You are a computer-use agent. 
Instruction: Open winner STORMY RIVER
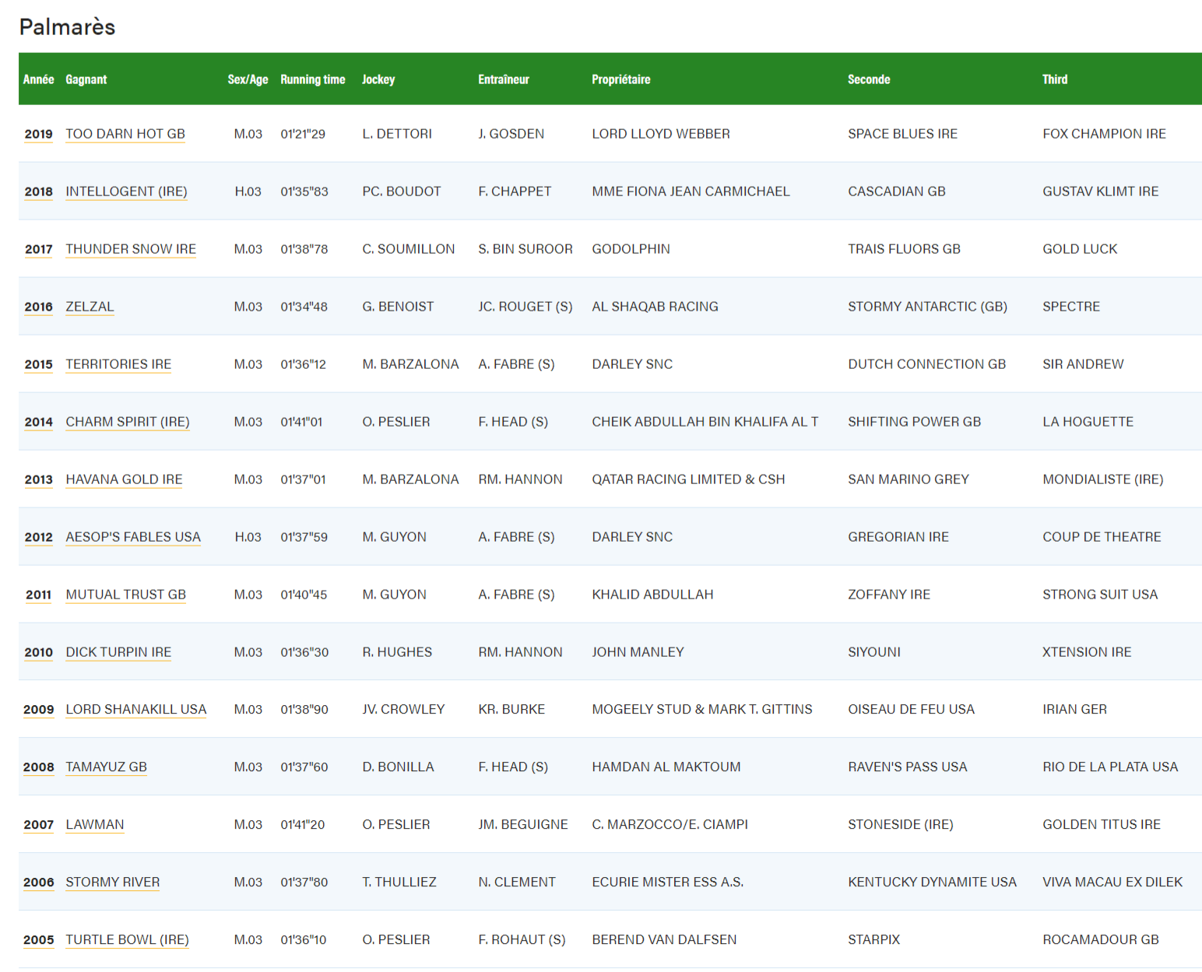(x=113, y=883)
